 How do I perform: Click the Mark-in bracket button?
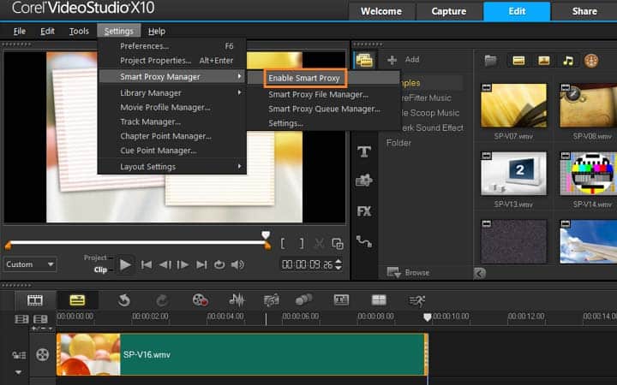[283, 244]
